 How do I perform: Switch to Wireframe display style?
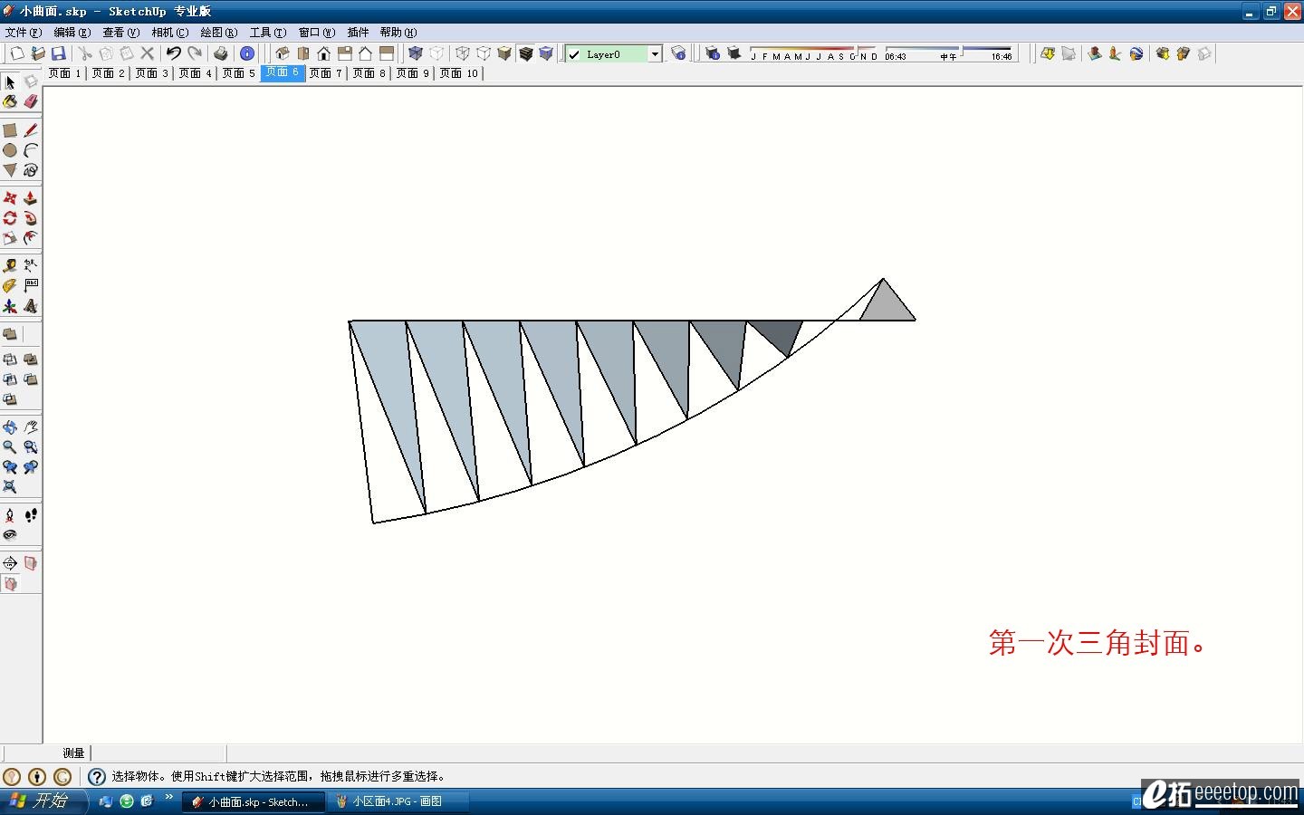pos(463,53)
